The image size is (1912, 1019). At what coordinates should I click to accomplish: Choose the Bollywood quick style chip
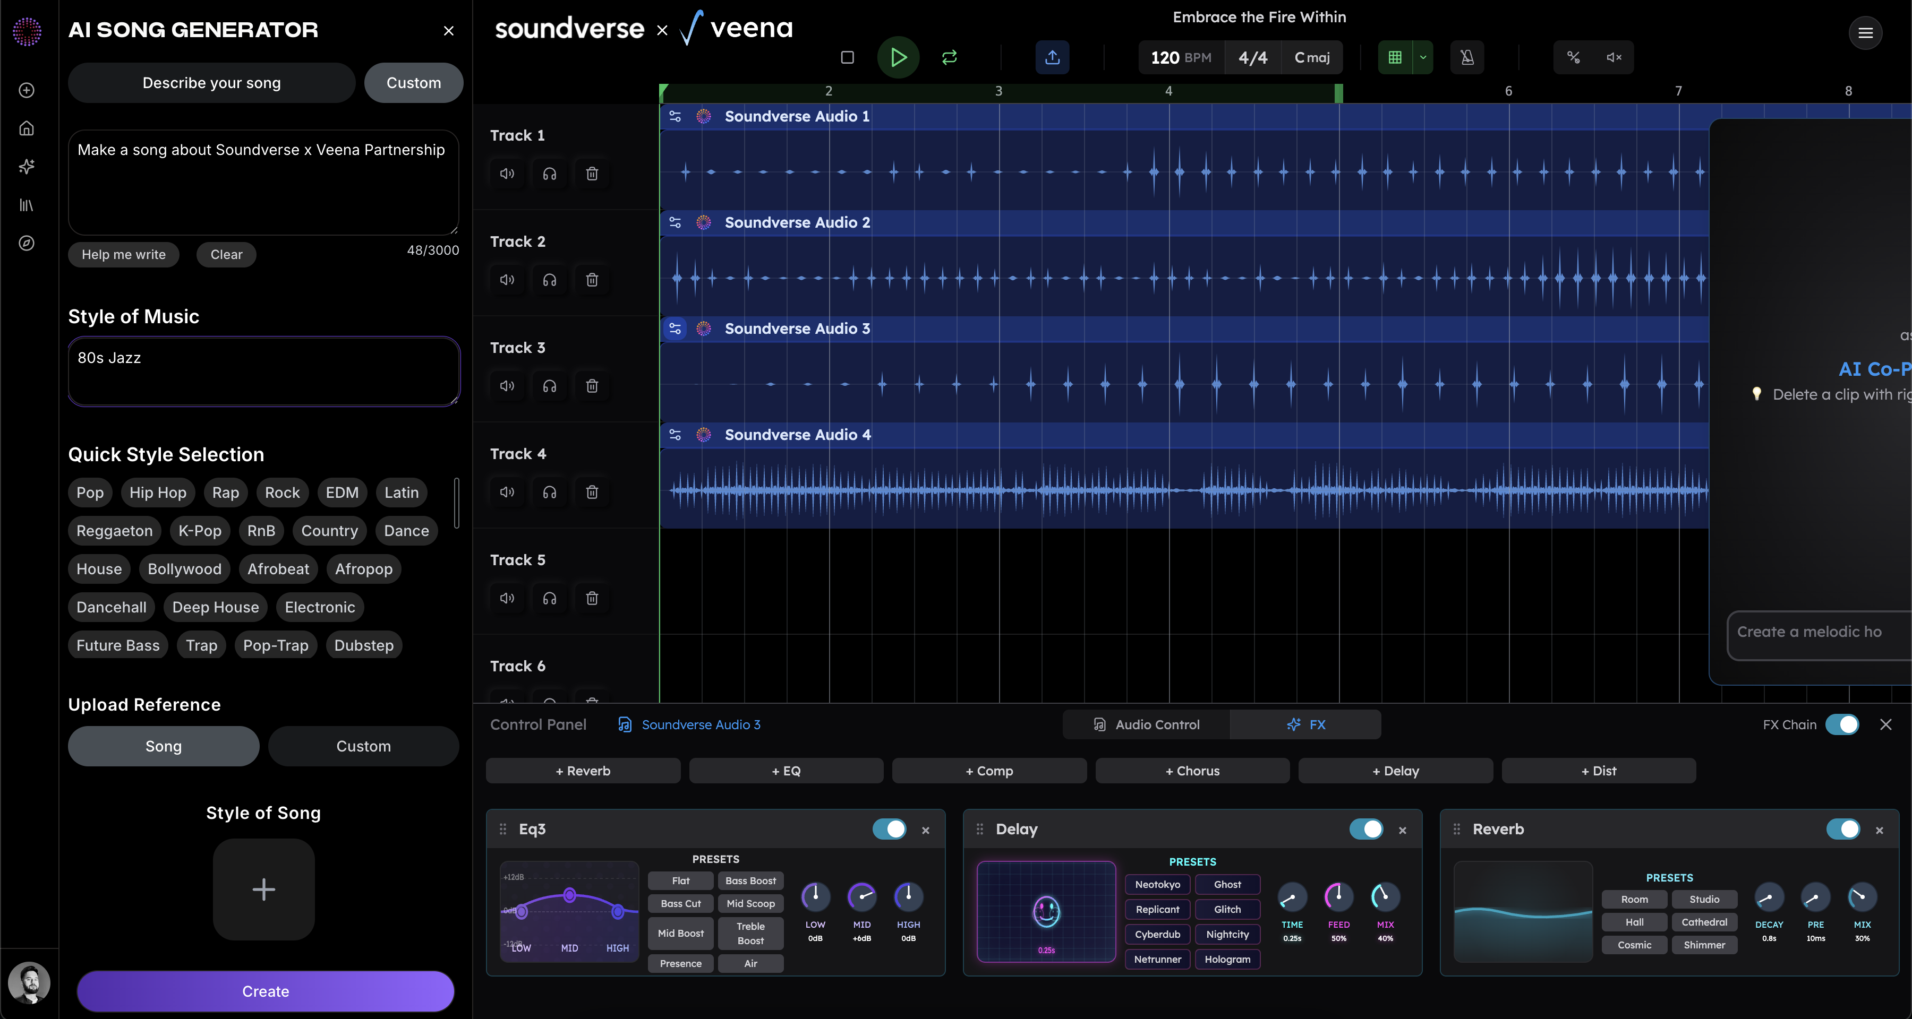click(185, 569)
